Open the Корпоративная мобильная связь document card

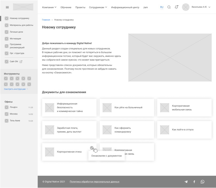(184, 108)
